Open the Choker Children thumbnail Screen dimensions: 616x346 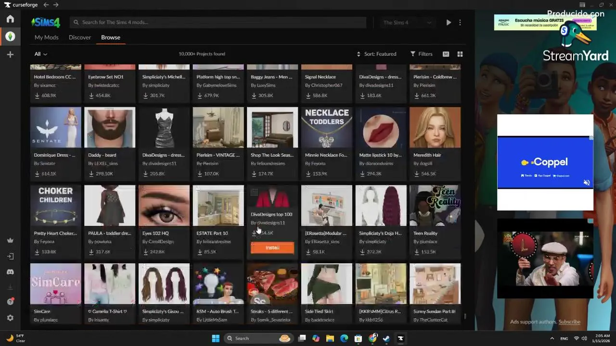coord(56,205)
